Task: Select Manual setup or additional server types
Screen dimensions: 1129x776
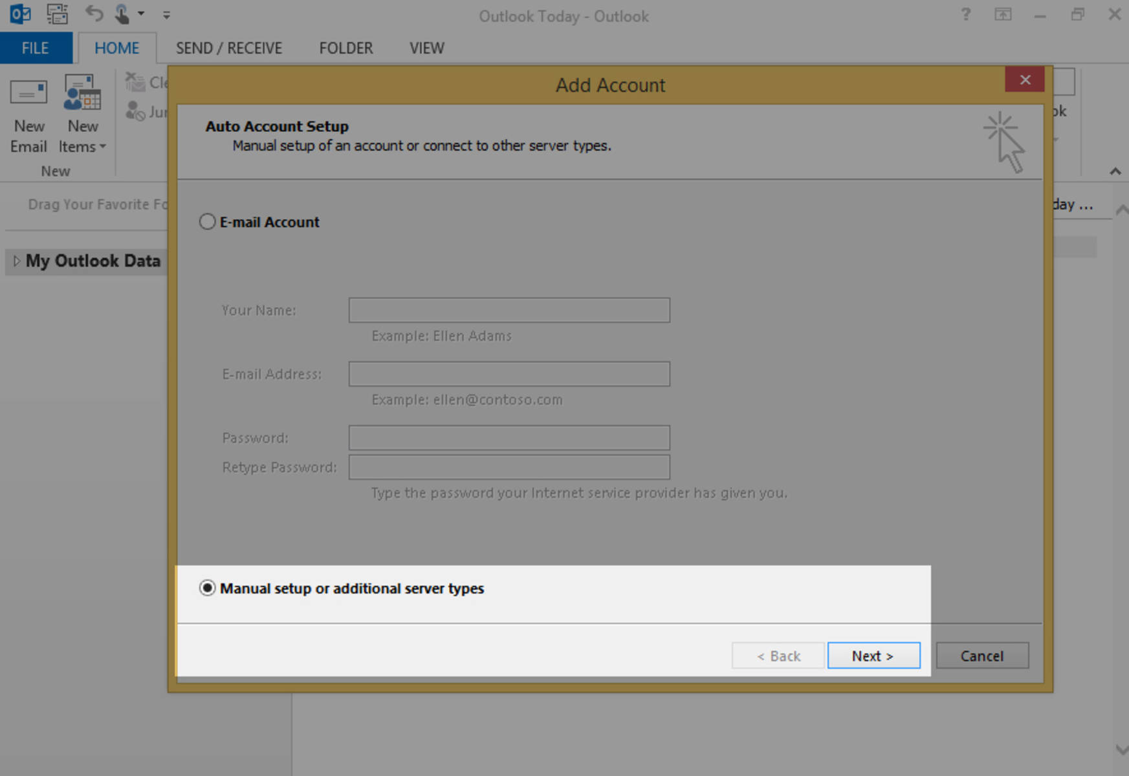Action: point(207,588)
